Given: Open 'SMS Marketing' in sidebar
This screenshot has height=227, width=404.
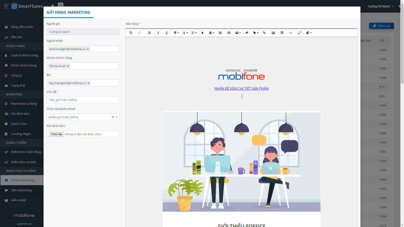Looking at the screenshot, I should point(21,190).
